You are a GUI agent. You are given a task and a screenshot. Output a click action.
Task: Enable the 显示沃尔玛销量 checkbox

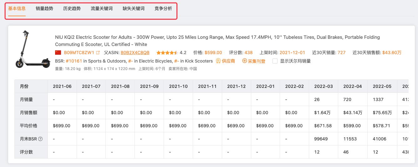tap(275, 61)
